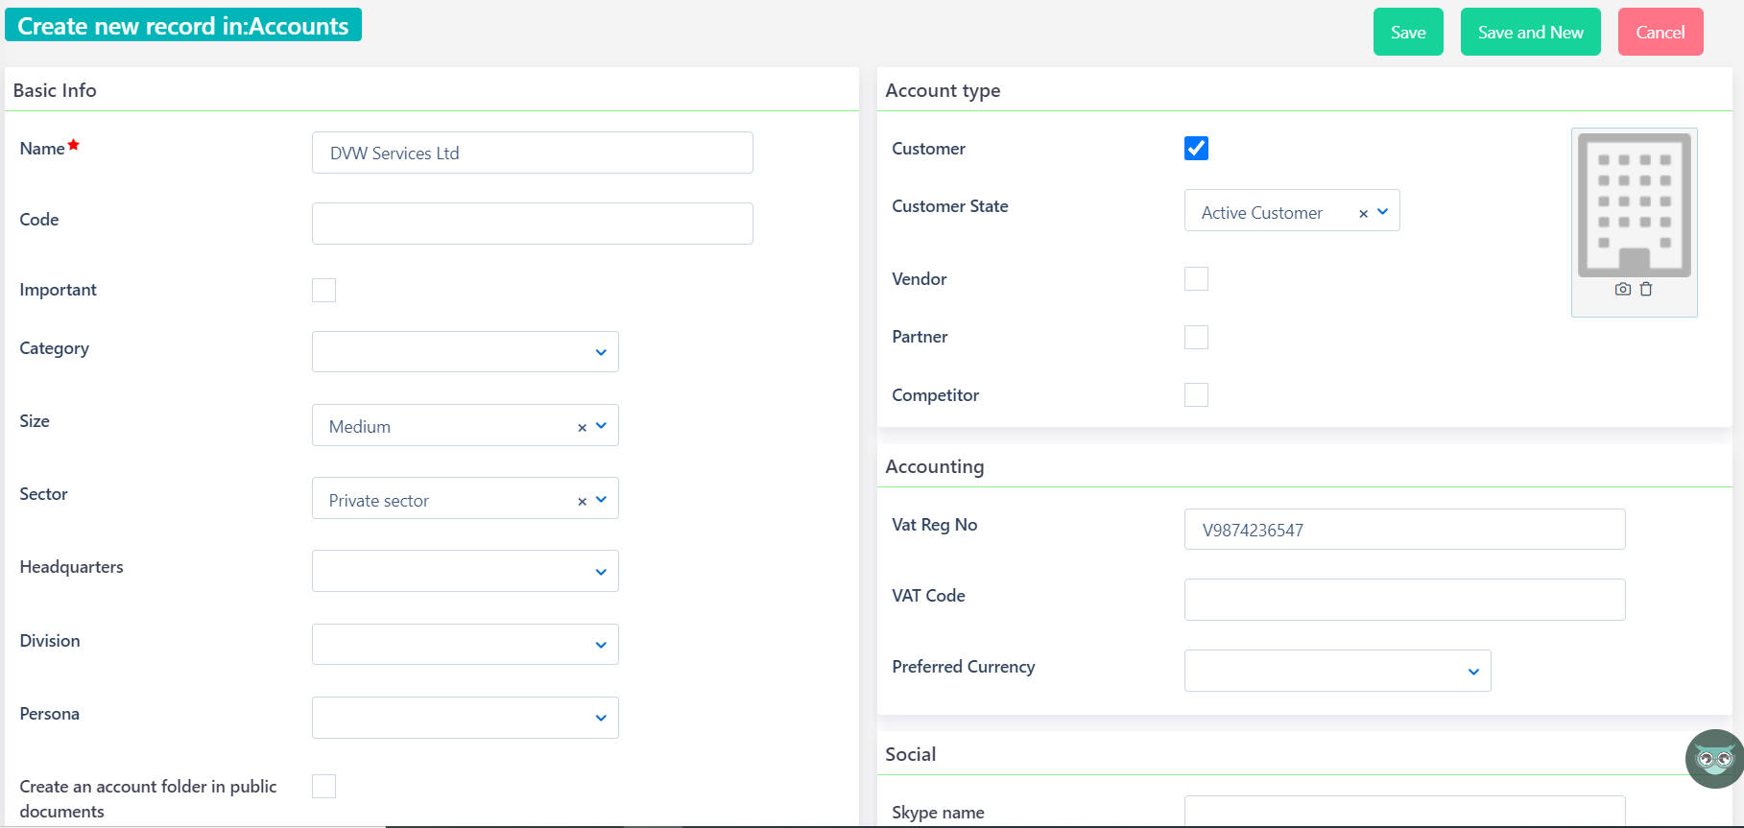Viewport: 1744px width, 828px height.
Task: Click the account building placeholder image
Action: pos(1635,204)
